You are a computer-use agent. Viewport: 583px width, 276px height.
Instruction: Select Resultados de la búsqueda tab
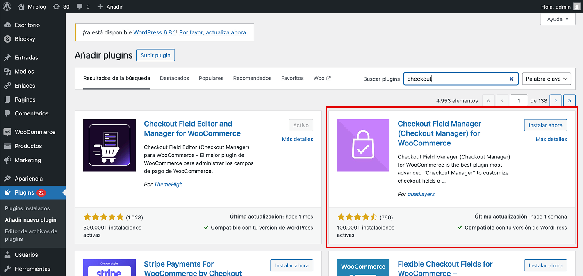[116, 78]
